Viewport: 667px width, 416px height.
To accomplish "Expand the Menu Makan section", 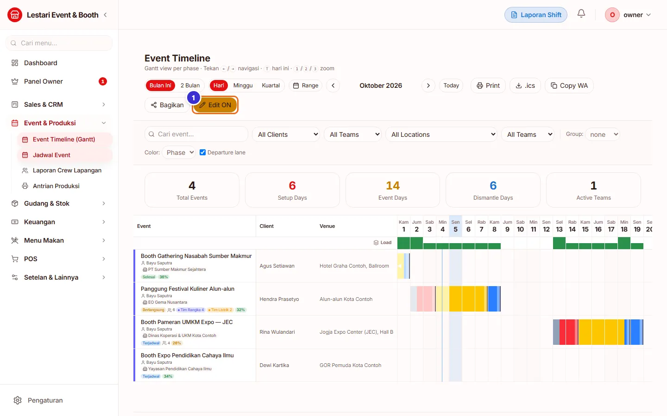I will 59,240.
